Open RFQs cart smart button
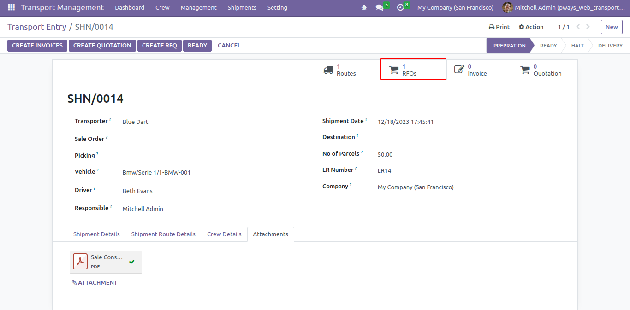Viewport: 630px width, 310px height. 413,70
